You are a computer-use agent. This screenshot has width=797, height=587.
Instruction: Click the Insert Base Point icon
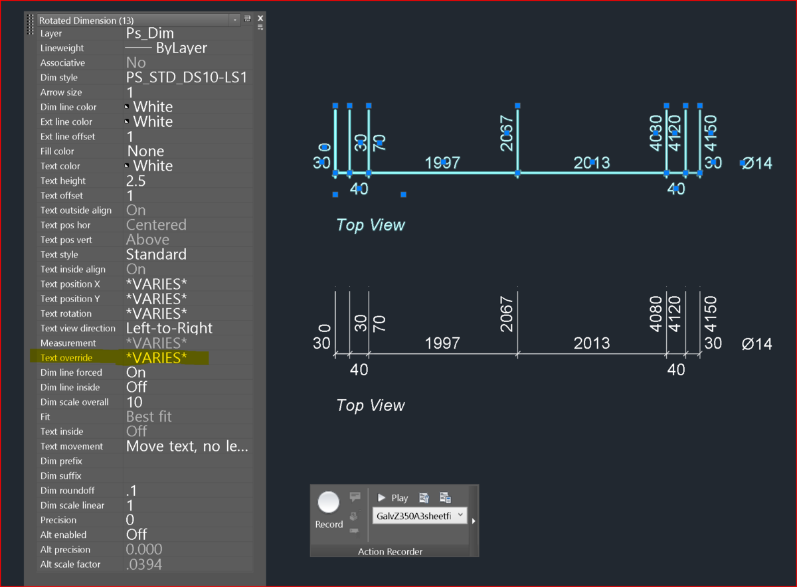coord(354,516)
